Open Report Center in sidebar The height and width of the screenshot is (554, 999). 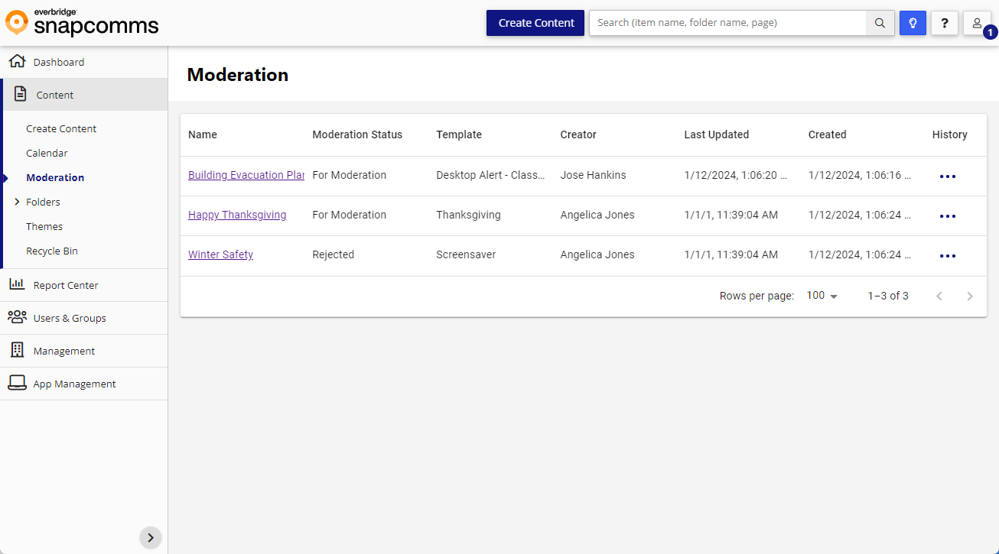point(66,285)
